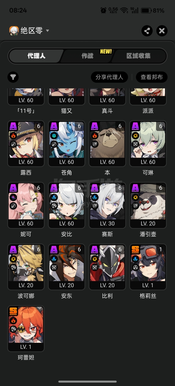Screen dimensions: 175x386
Task: Open 潘引壶 panda agent card
Action: (x=148, y=205)
